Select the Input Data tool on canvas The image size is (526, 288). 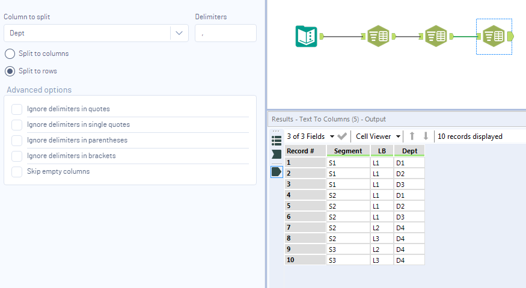[x=307, y=37]
